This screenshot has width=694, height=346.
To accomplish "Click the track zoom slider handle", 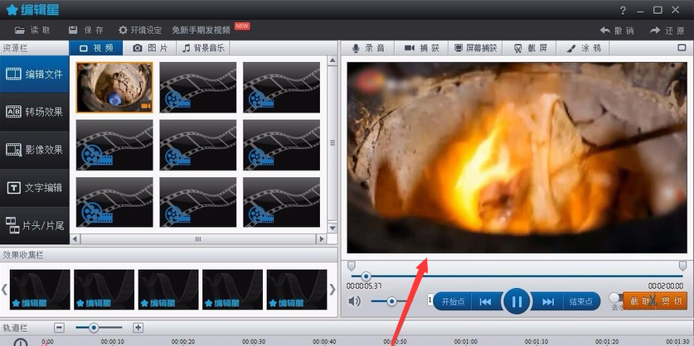I will (x=94, y=328).
